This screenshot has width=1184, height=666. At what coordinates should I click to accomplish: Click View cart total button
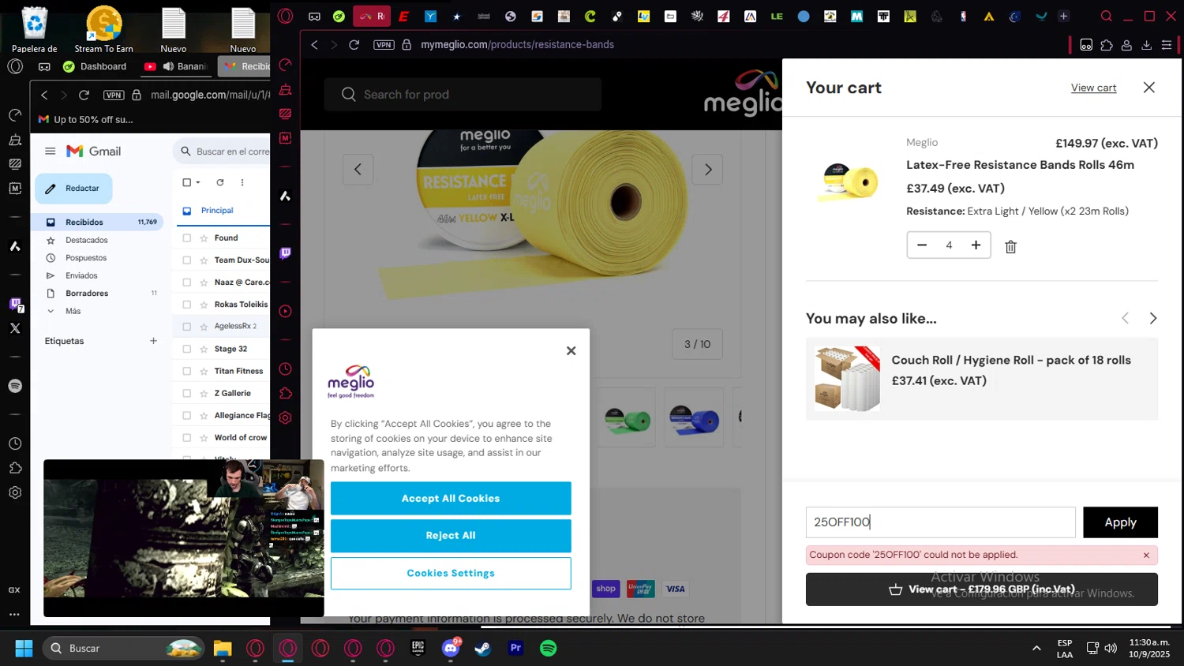(x=981, y=589)
